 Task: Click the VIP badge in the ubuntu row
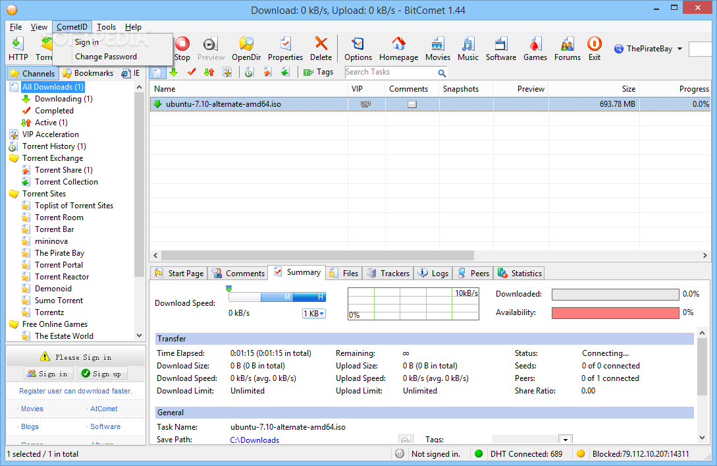[x=366, y=104]
